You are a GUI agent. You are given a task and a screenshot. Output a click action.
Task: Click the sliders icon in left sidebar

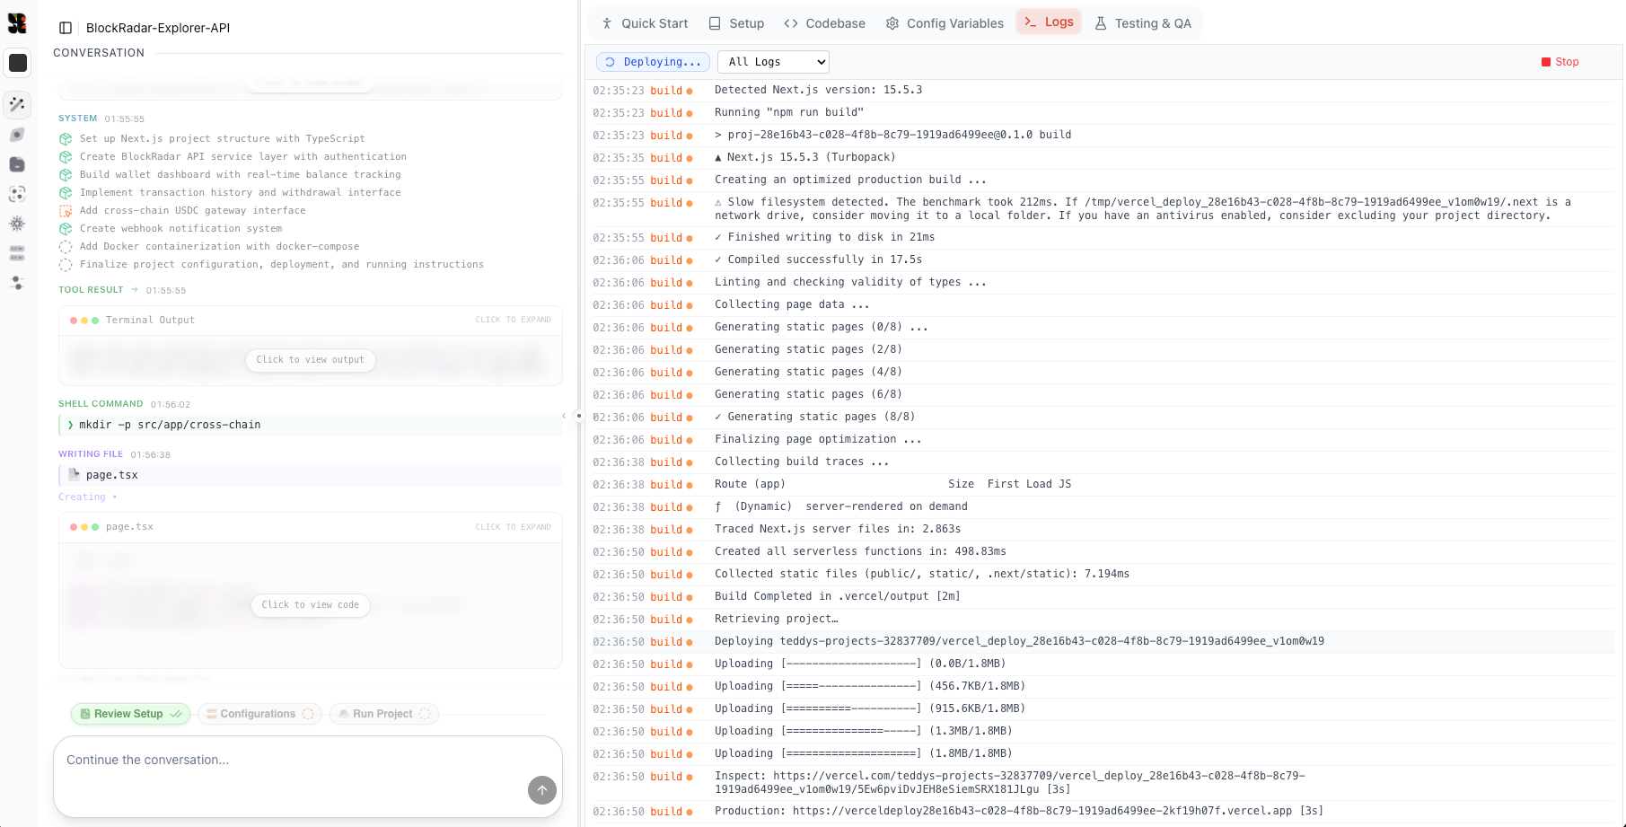pos(17,283)
